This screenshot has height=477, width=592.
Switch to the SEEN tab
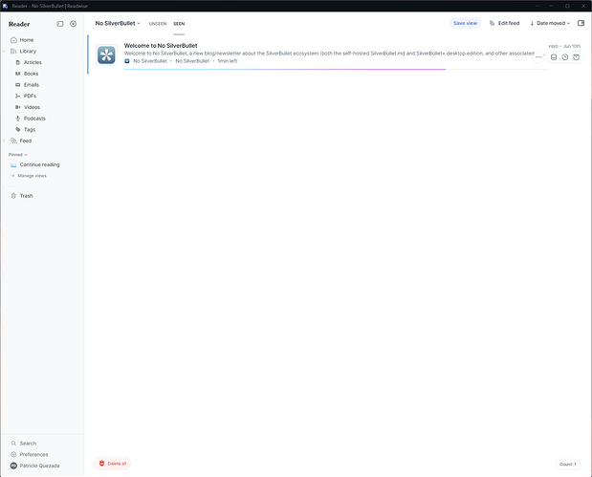click(x=179, y=24)
